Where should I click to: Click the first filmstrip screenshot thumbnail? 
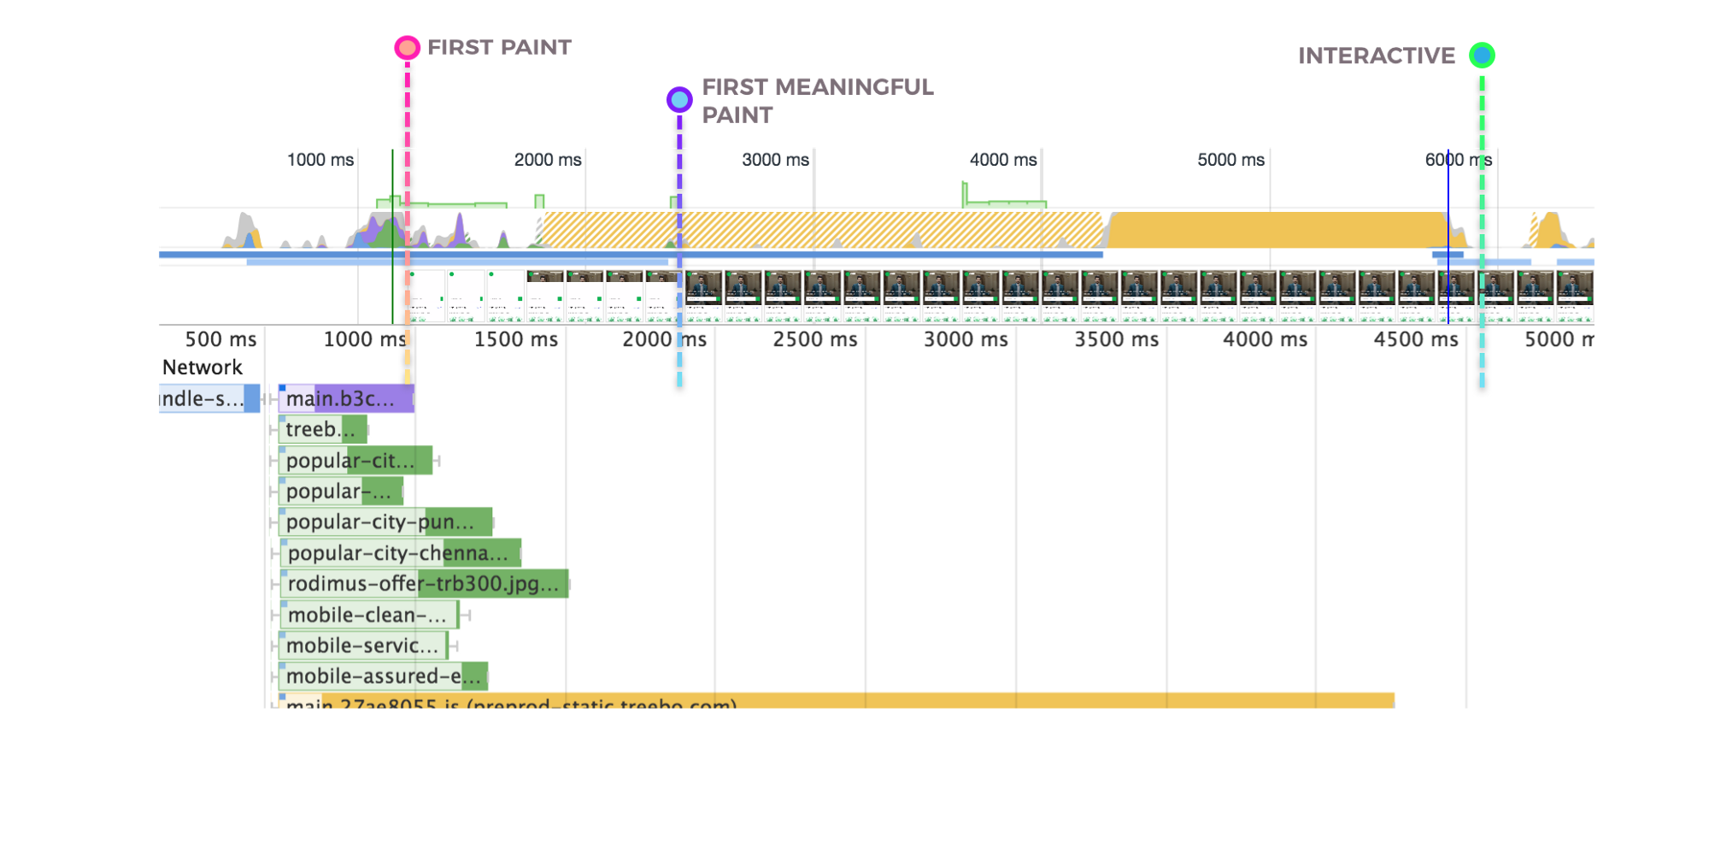(427, 296)
